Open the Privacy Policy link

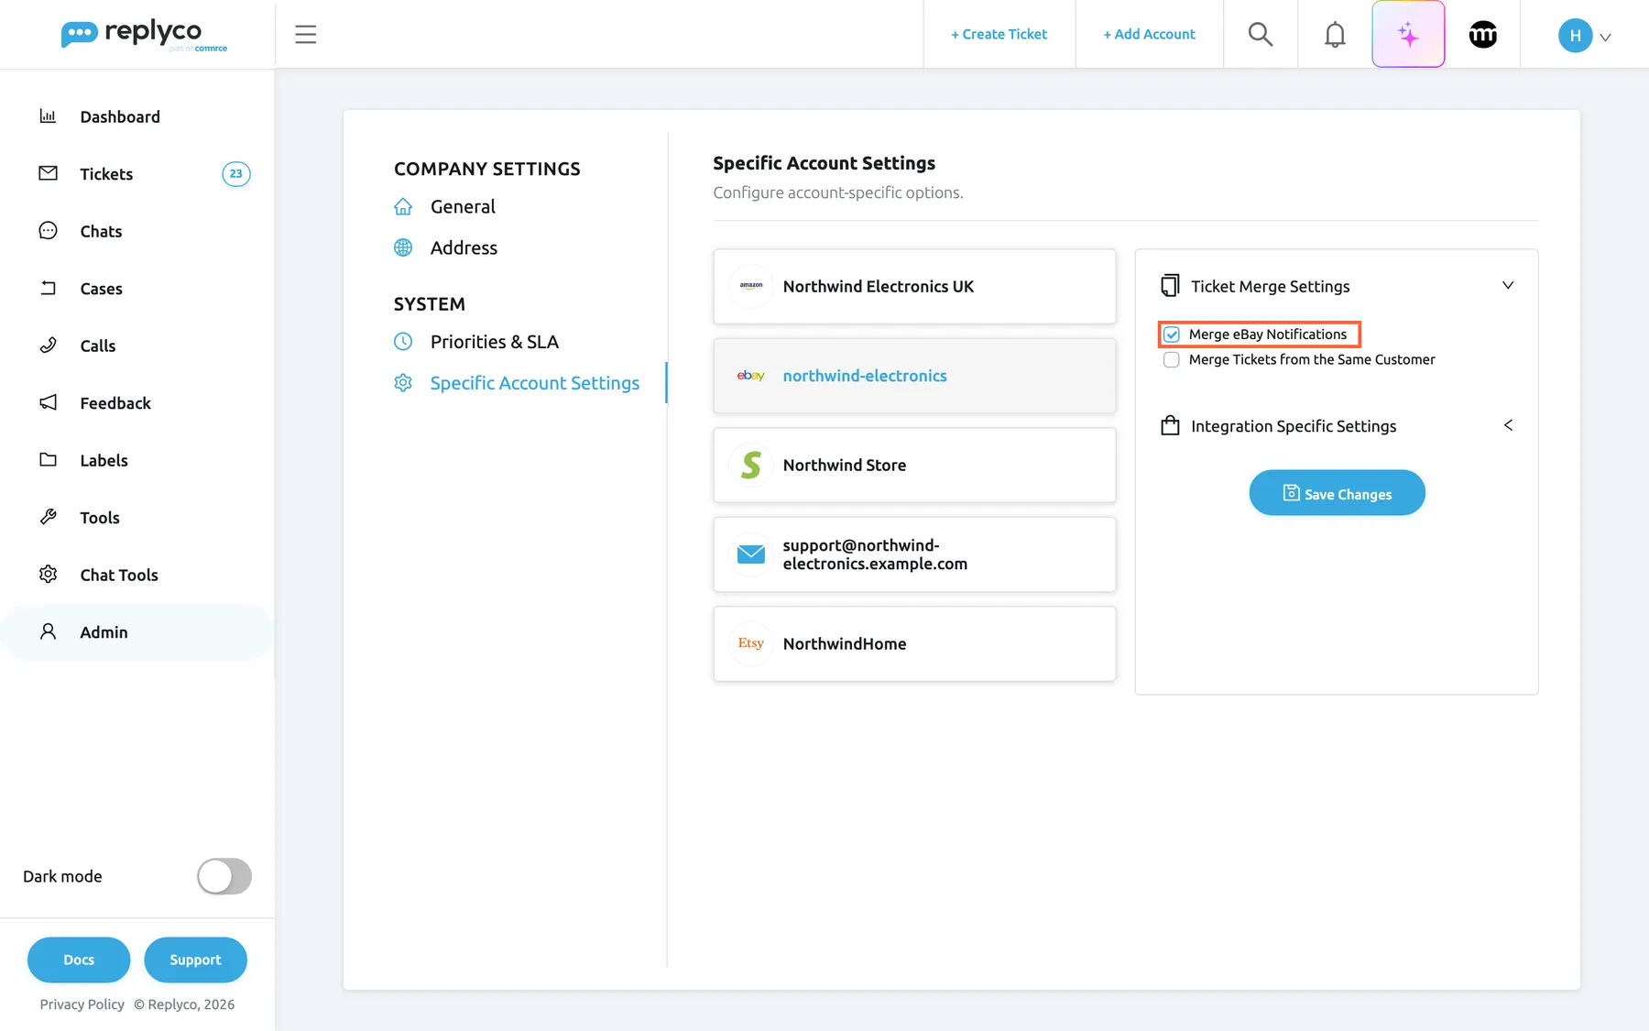tap(82, 1004)
